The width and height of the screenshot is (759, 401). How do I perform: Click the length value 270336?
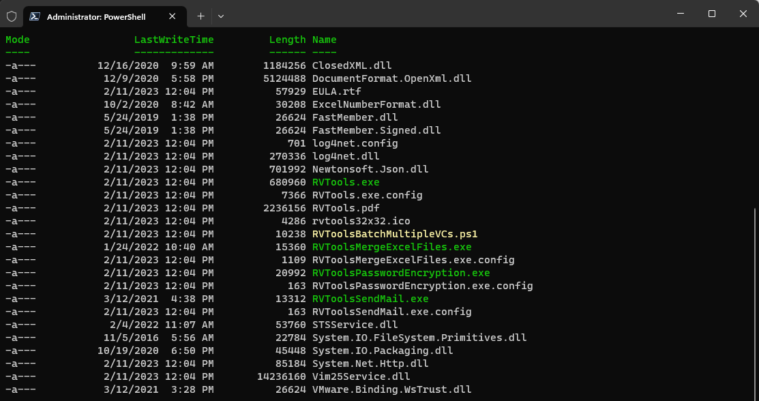tap(288, 157)
